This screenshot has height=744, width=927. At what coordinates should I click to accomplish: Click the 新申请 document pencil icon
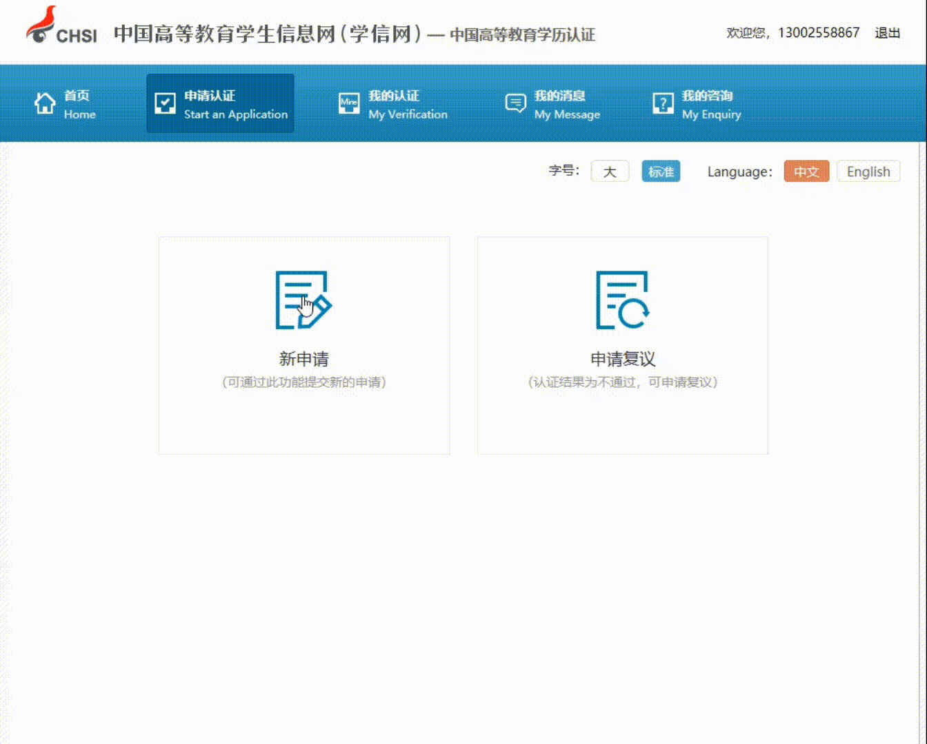click(303, 300)
